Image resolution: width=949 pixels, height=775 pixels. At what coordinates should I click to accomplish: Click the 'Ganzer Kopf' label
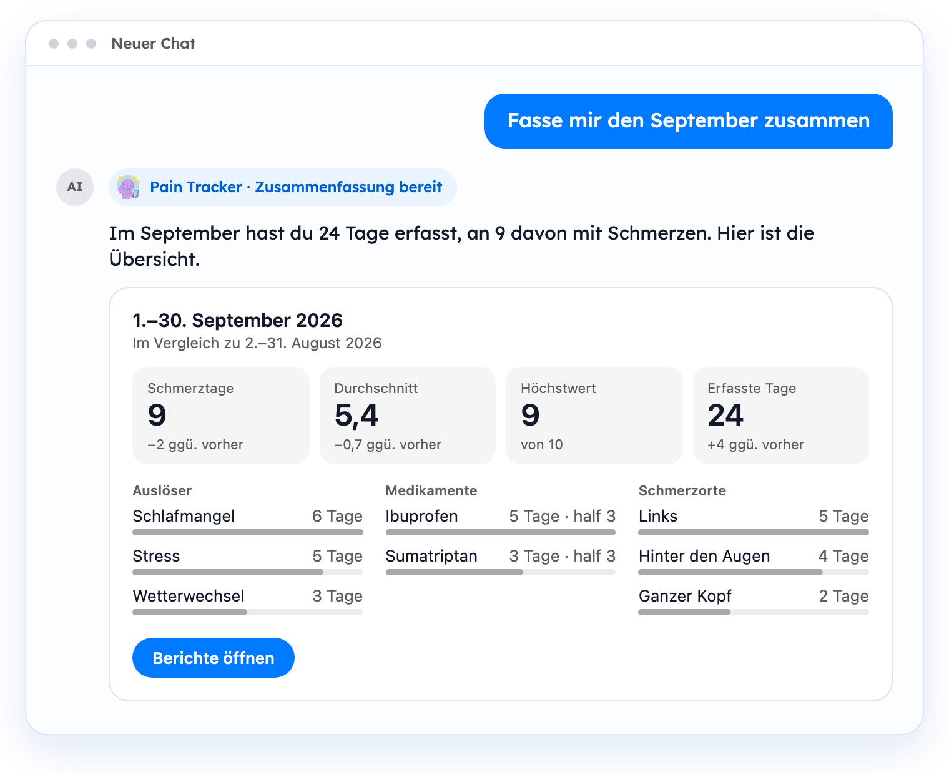tap(685, 596)
